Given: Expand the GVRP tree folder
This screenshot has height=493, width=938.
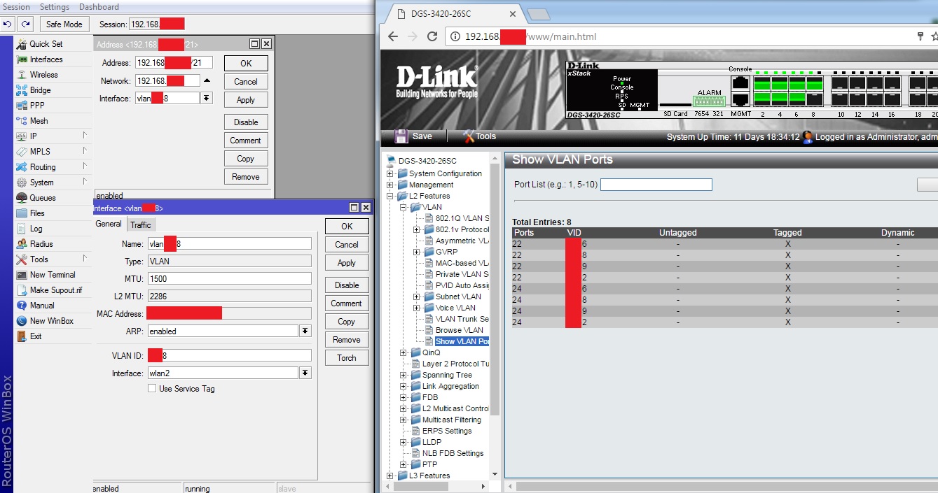Looking at the screenshot, I should pyautogui.click(x=417, y=252).
